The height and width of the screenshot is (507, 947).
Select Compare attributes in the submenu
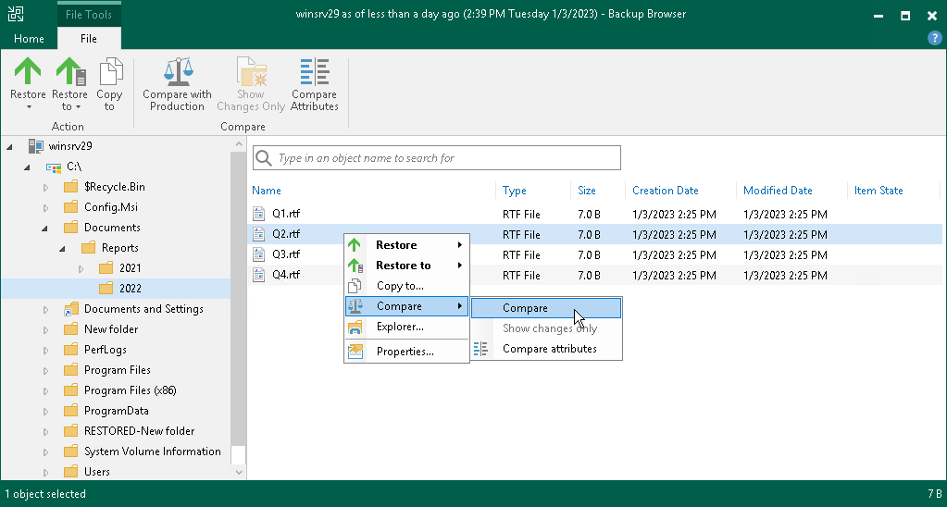coord(546,349)
